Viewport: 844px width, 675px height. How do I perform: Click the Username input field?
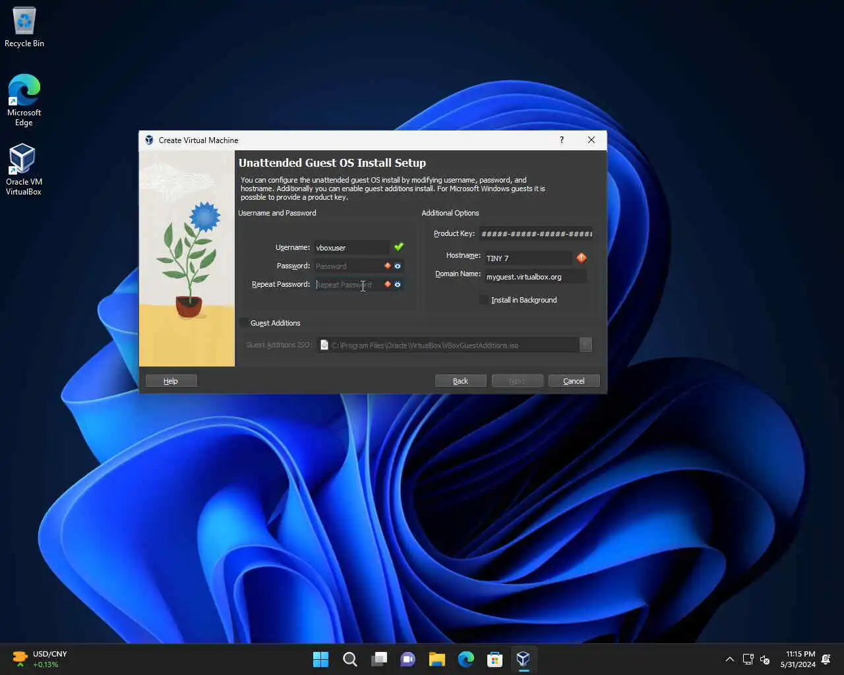(x=351, y=248)
